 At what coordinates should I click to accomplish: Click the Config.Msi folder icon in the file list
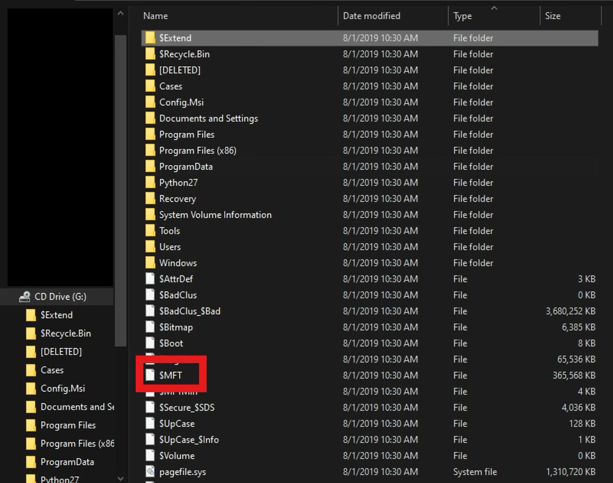[x=150, y=102]
